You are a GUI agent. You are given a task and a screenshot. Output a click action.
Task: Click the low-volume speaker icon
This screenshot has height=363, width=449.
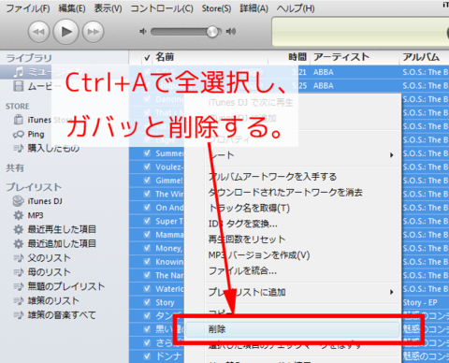coord(143,32)
